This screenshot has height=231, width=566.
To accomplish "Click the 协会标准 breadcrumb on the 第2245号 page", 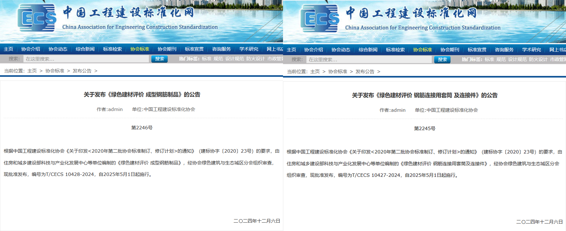I will coord(338,72).
